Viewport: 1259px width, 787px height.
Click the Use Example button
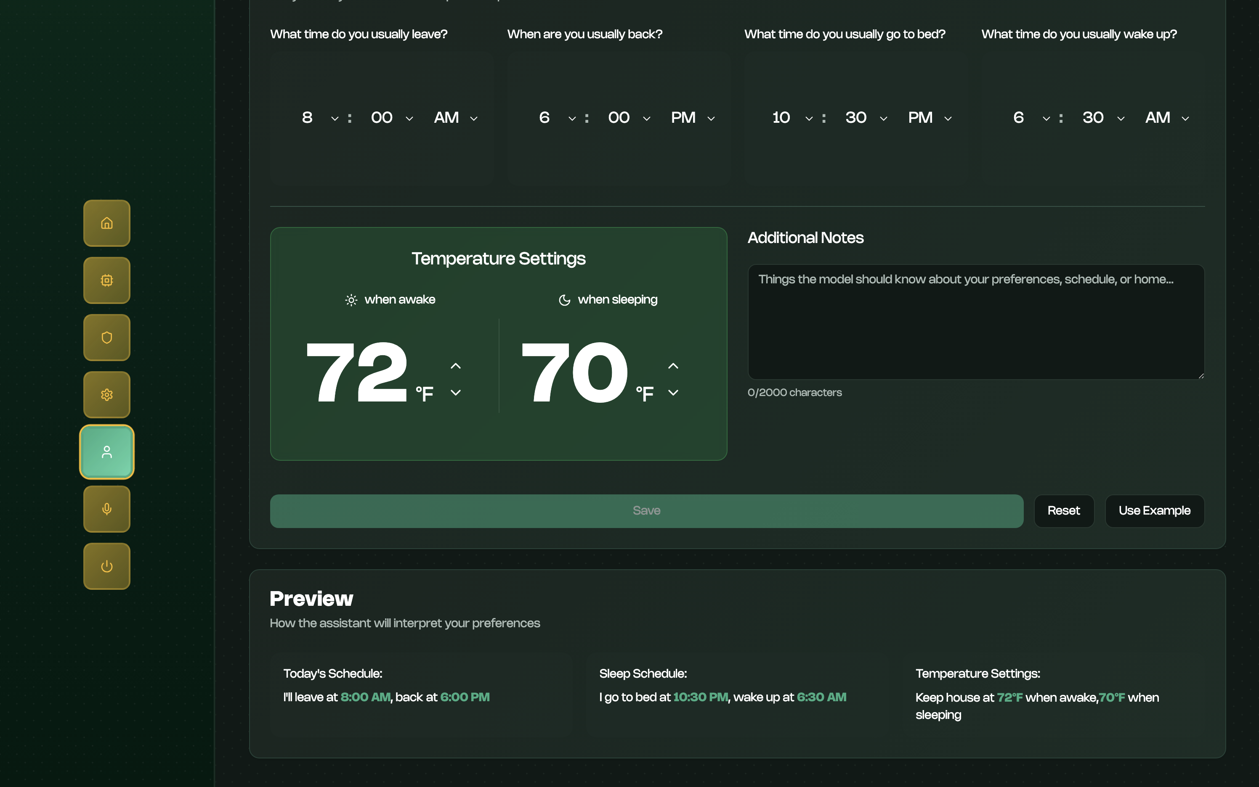[1154, 511]
